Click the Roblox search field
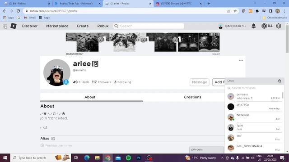The width and height of the screenshot is (289, 162). click(149, 26)
